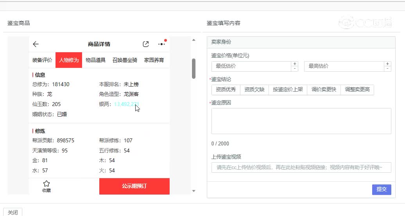Click the 鉴定原因 text area
The image size is (405, 216).
point(301,121)
